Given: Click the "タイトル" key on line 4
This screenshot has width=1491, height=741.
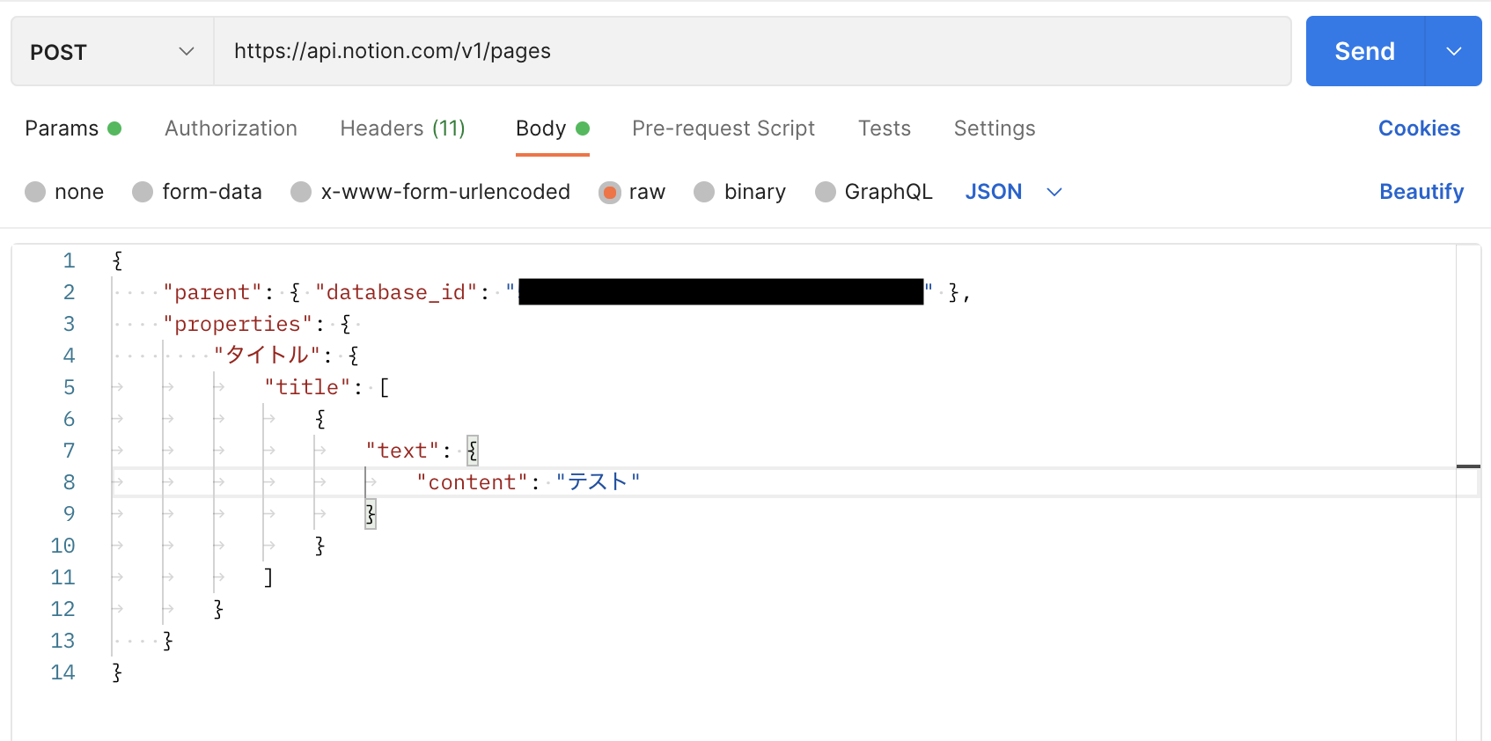Looking at the screenshot, I should click(x=267, y=356).
